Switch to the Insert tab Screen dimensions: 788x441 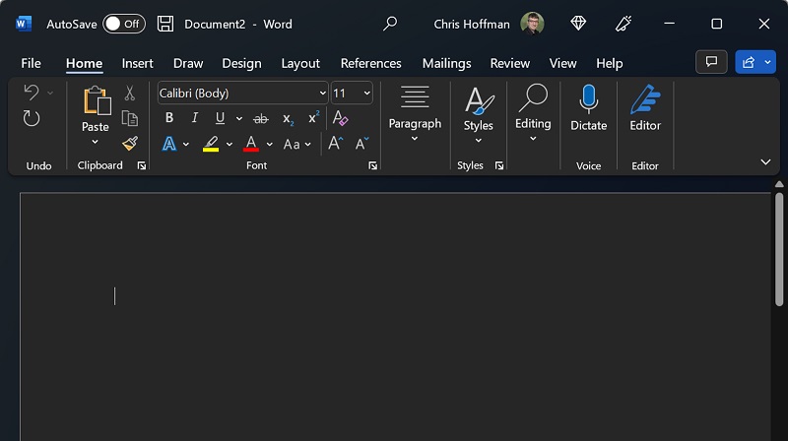(137, 63)
